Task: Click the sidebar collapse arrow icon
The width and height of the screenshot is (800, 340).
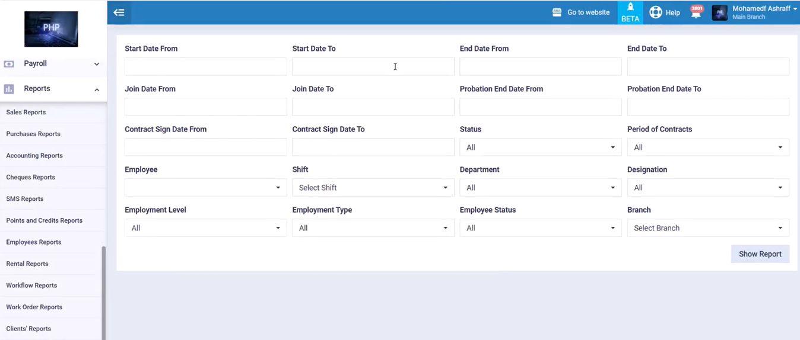Action: click(x=119, y=12)
